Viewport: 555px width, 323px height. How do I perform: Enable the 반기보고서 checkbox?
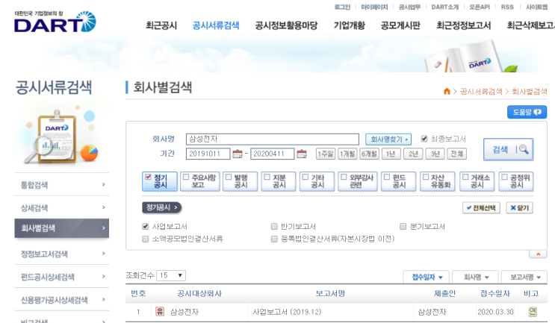(274, 226)
